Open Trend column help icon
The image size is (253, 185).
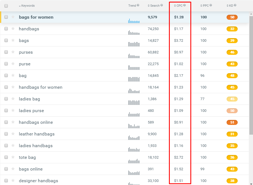point(138,5)
